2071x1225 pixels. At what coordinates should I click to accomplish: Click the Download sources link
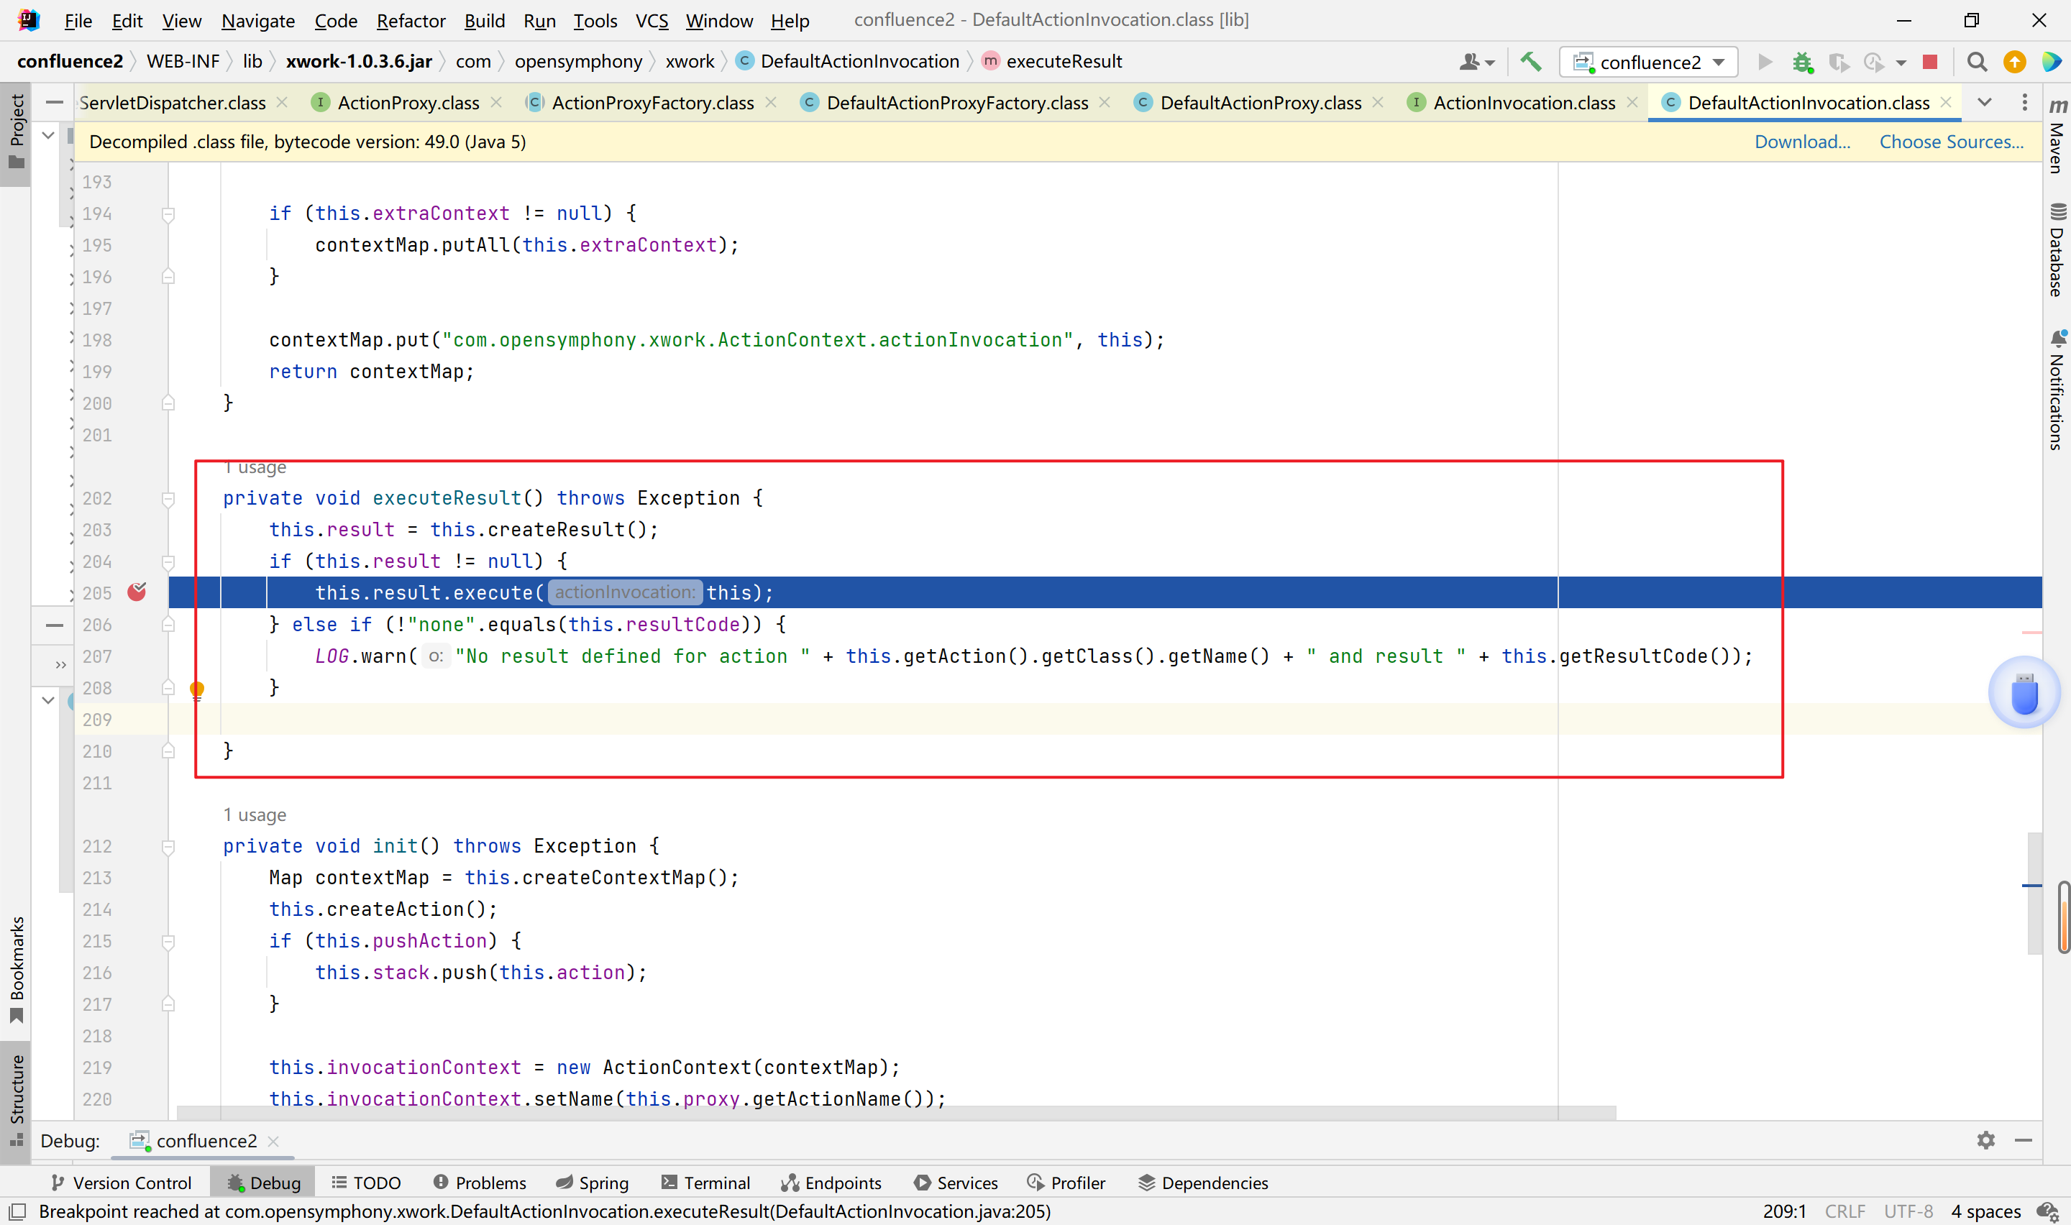click(x=1804, y=142)
